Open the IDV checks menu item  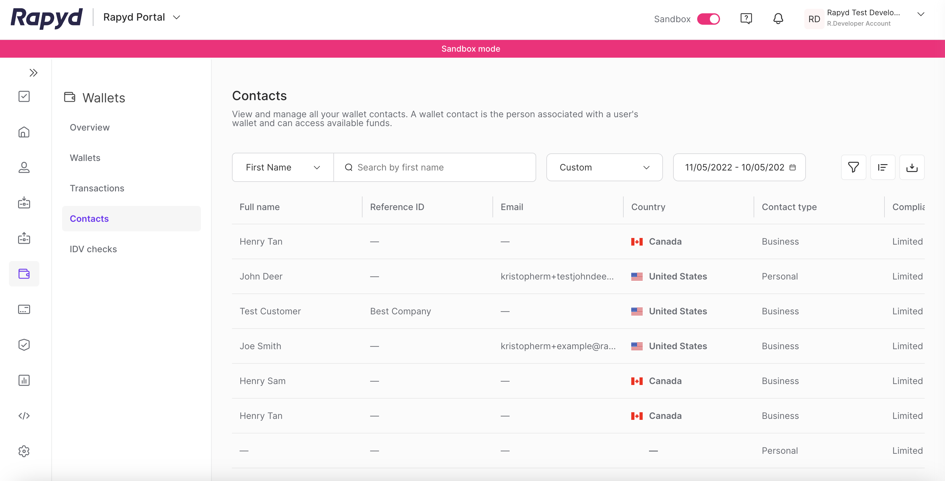[93, 249]
